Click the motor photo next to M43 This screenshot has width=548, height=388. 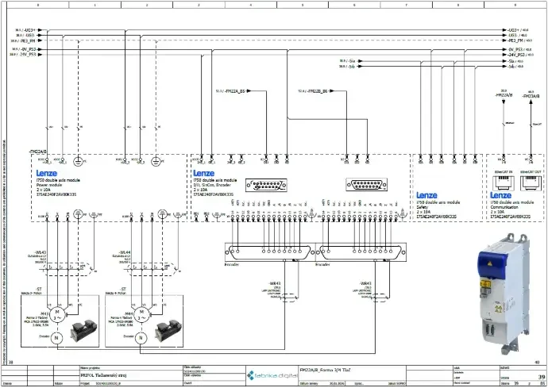83,330
